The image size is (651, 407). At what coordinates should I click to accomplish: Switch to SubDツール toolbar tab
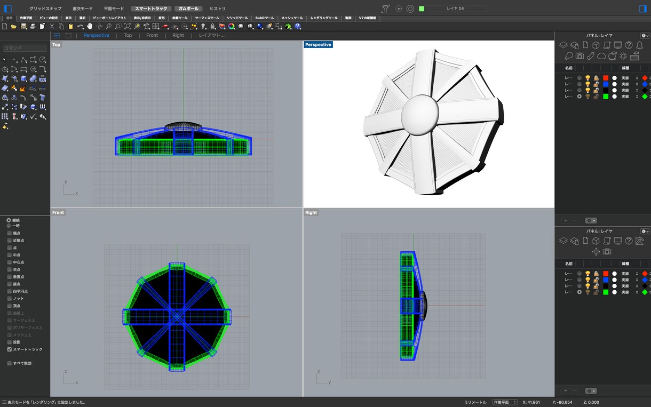click(x=265, y=18)
